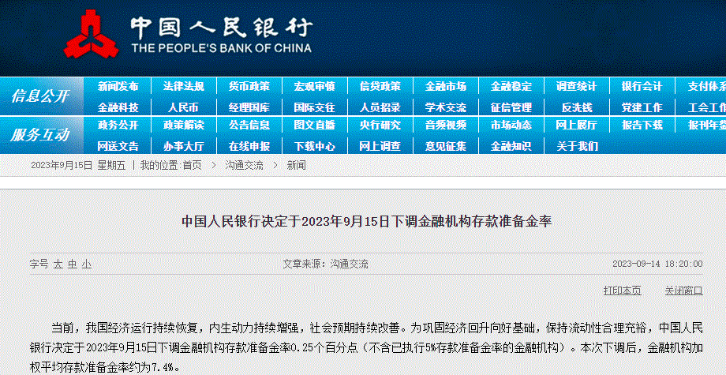Open the 金融科技 menu item
Image resolution: width=726 pixels, height=375 pixels.
118,108
